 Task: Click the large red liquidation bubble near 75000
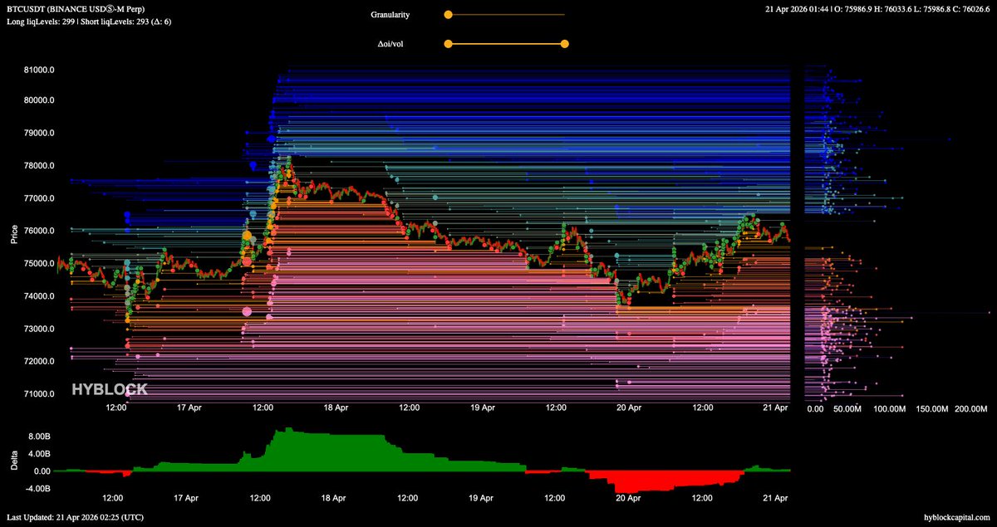[247, 261]
